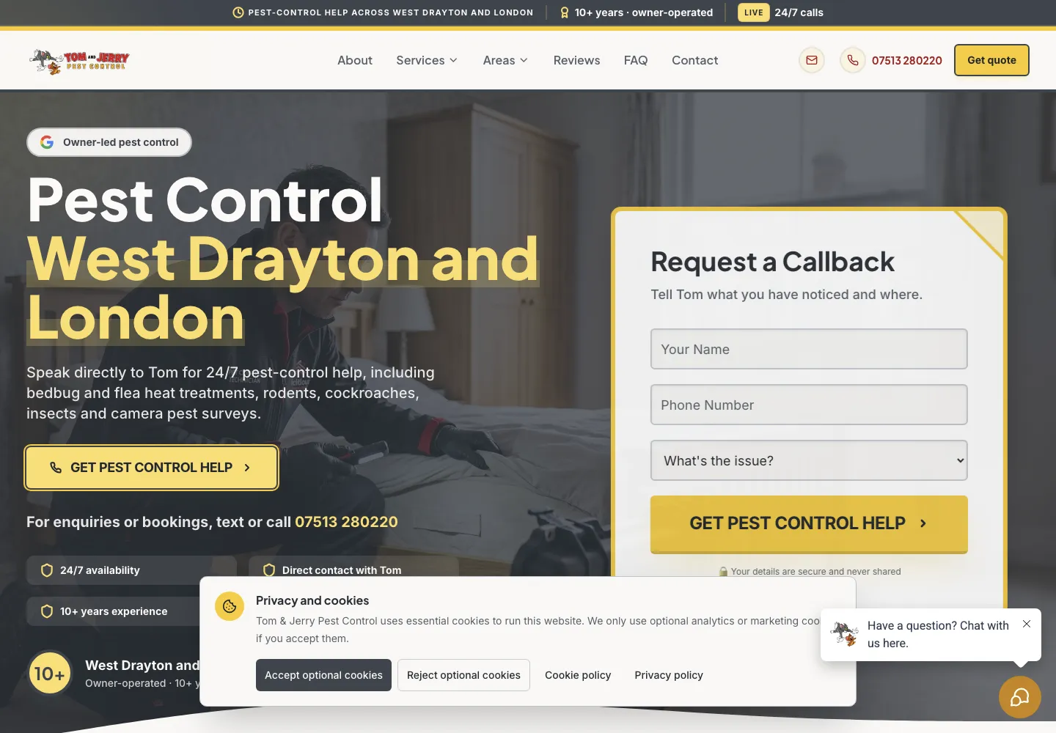The image size is (1056, 733).
Task: Expand the Areas menu chevron
Action: tap(524, 60)
